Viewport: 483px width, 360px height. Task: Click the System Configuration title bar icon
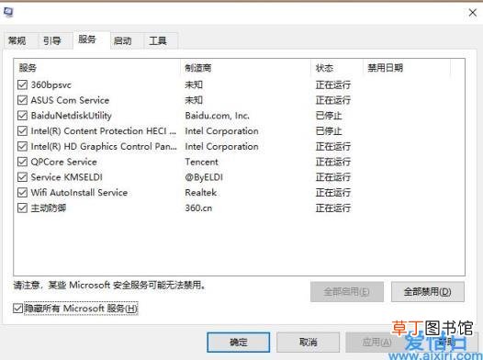pyautogui.click(x=7, y=12)
